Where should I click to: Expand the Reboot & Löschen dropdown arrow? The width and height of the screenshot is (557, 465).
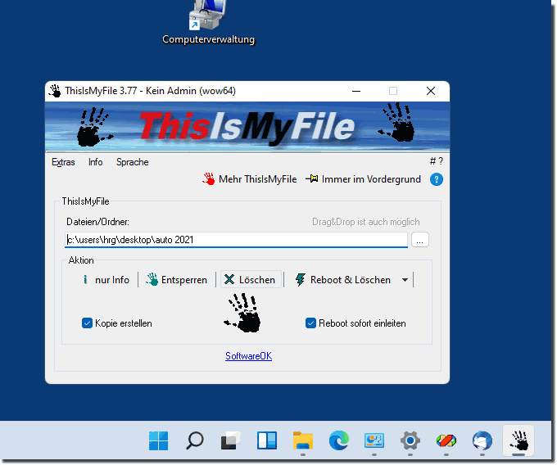pyautogui.click(x=405, y=280)
